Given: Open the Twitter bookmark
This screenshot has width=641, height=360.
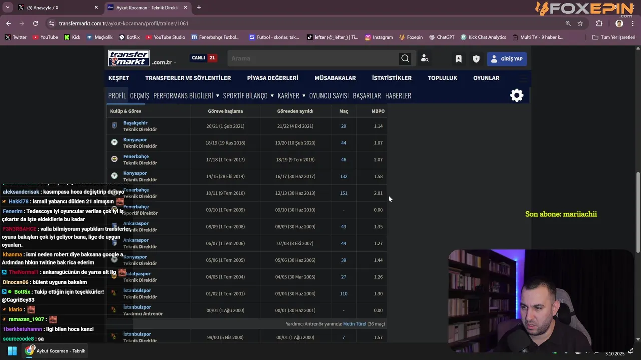Looking at the screenshot, I should click(x=15, y=37).
